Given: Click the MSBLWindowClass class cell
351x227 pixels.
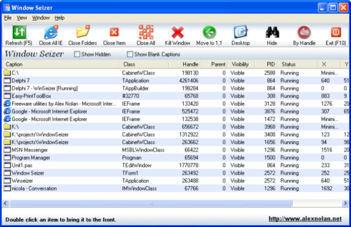Looking at the screenshot, I should click(x=143, y=150).
